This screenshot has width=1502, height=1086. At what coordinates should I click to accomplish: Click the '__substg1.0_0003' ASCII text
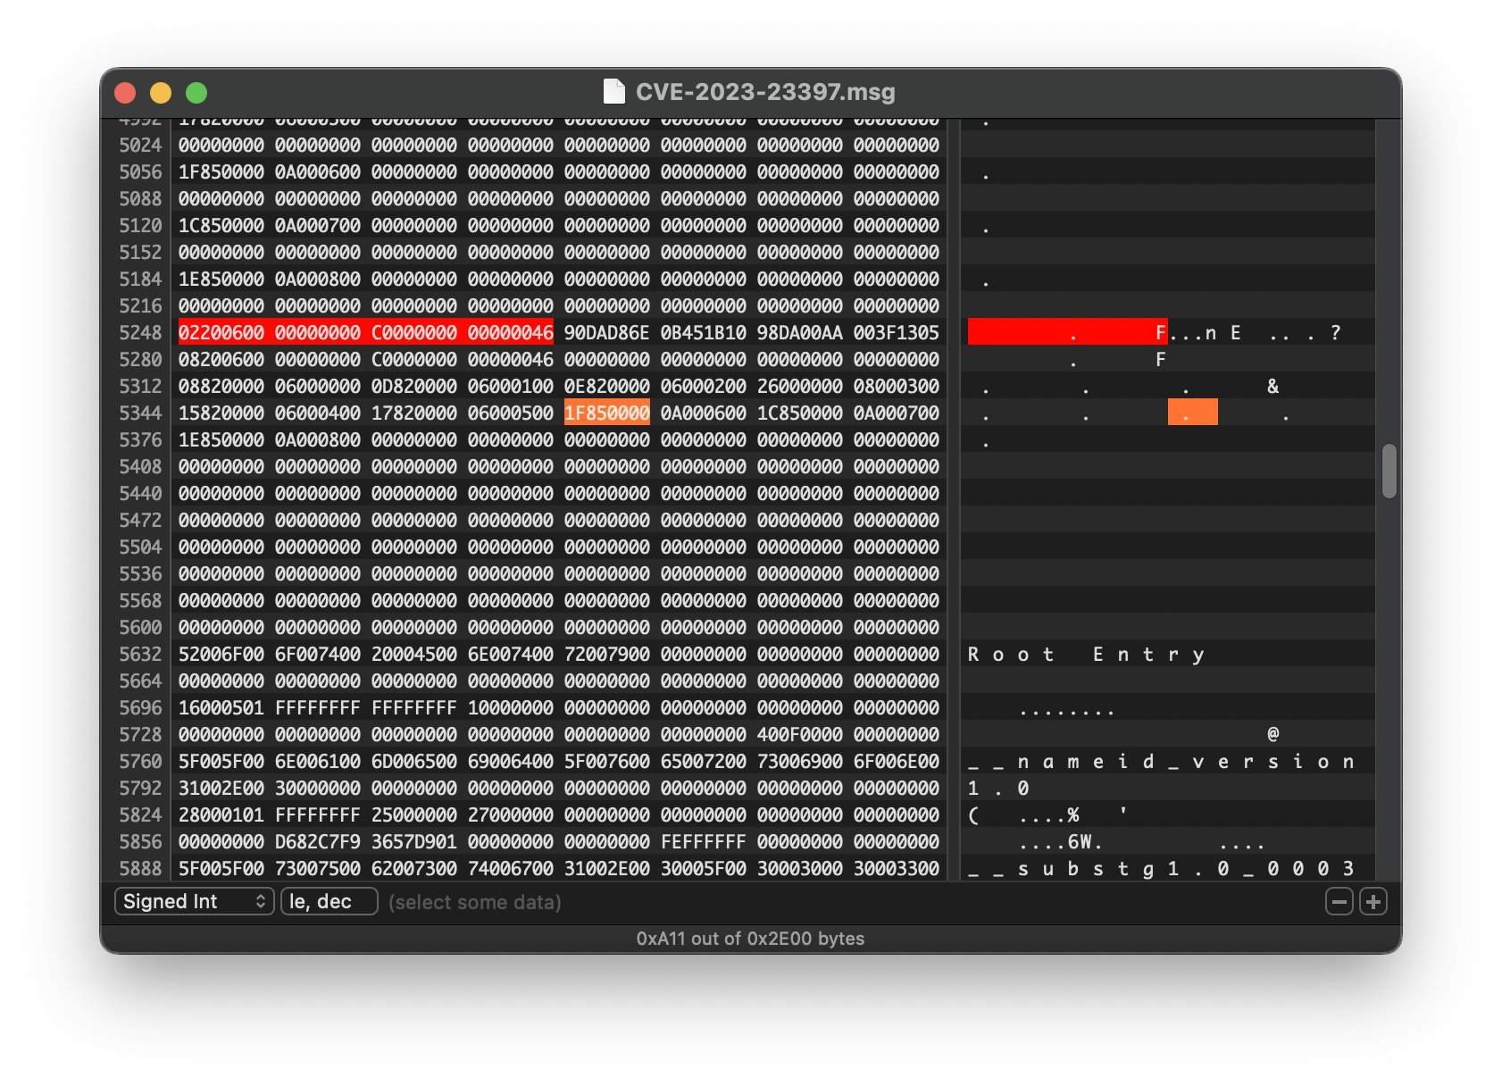(x=1162, y=869)
